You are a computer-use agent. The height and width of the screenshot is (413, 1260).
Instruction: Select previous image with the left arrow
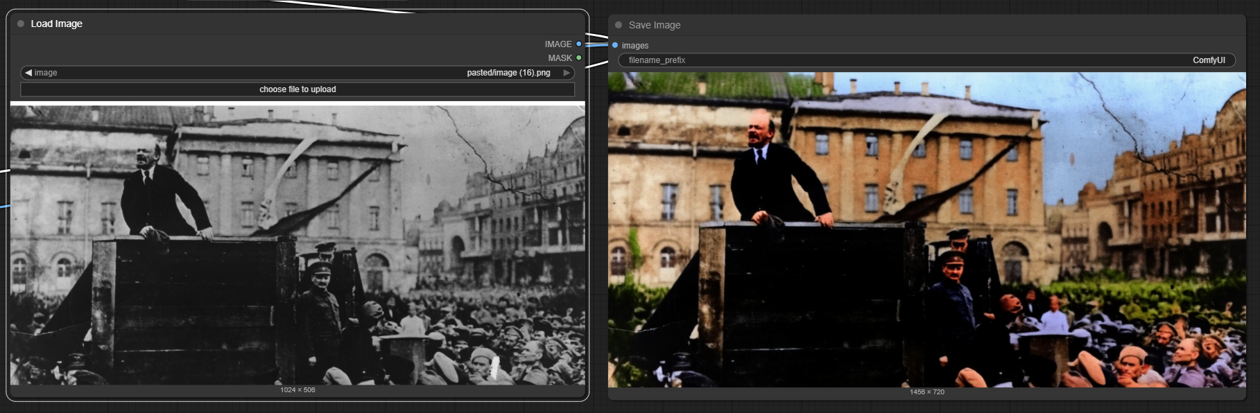pyautogui.click(x=28, y=73)
